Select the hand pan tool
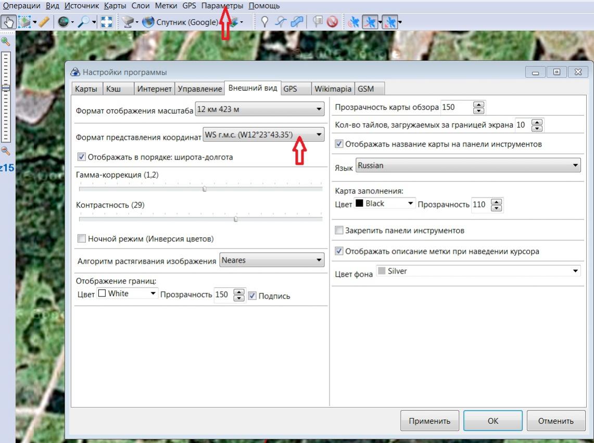Image resolution: width=594 pixels, height=443 pixels. [x=8, y=22]
